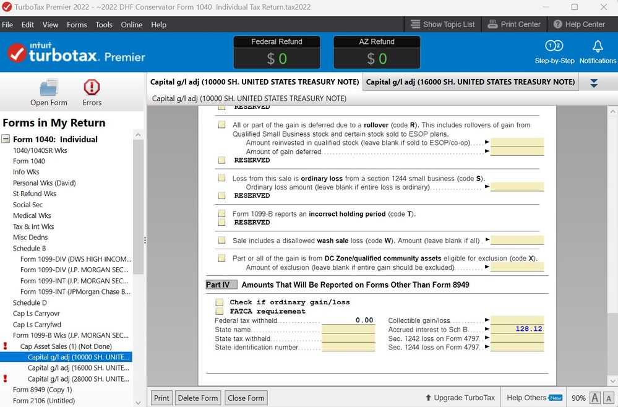Image resolution: width=618 pixels, height=407 pixels.
Task: Open the Tools menu
Action: point(104,24)
